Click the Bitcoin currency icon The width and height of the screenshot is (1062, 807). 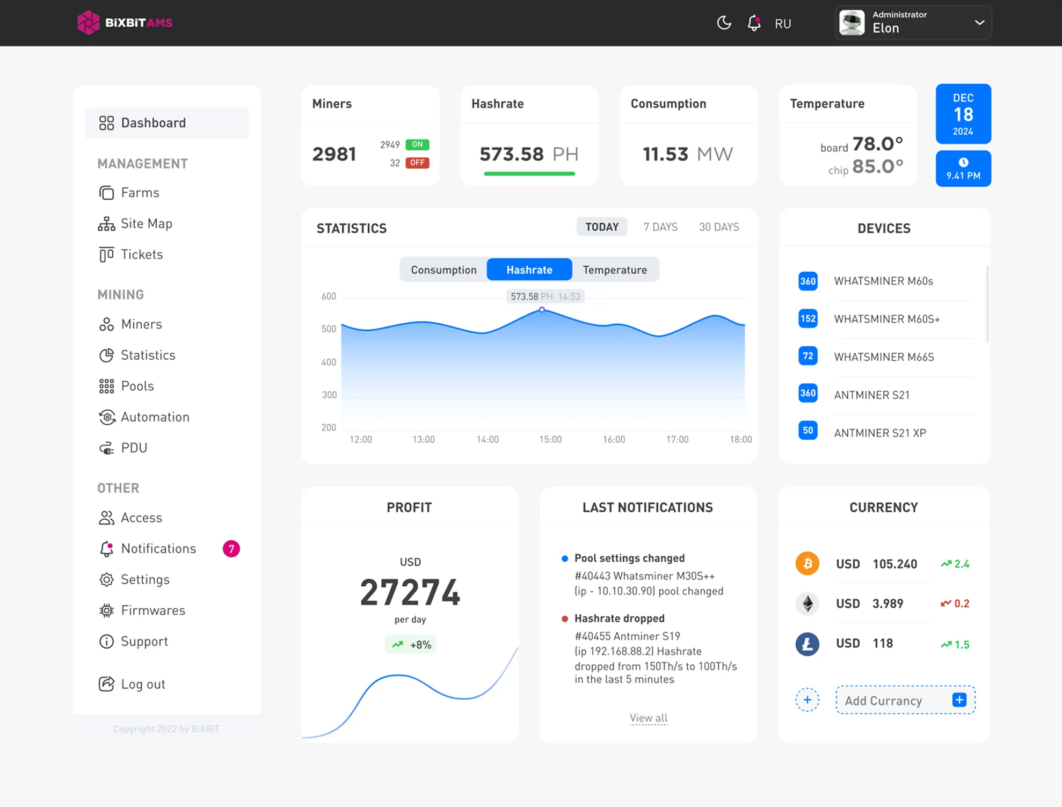point(807,564)
